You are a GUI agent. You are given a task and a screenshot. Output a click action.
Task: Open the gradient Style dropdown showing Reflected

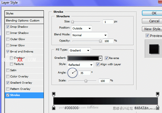click(x=80, y=65)
